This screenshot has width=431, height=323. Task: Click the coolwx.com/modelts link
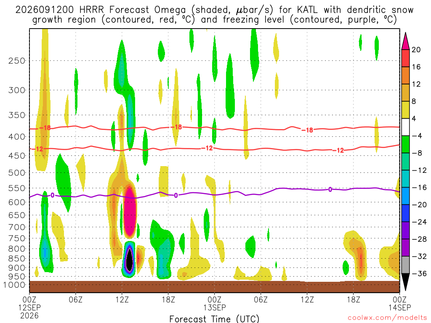pos(387,318)
